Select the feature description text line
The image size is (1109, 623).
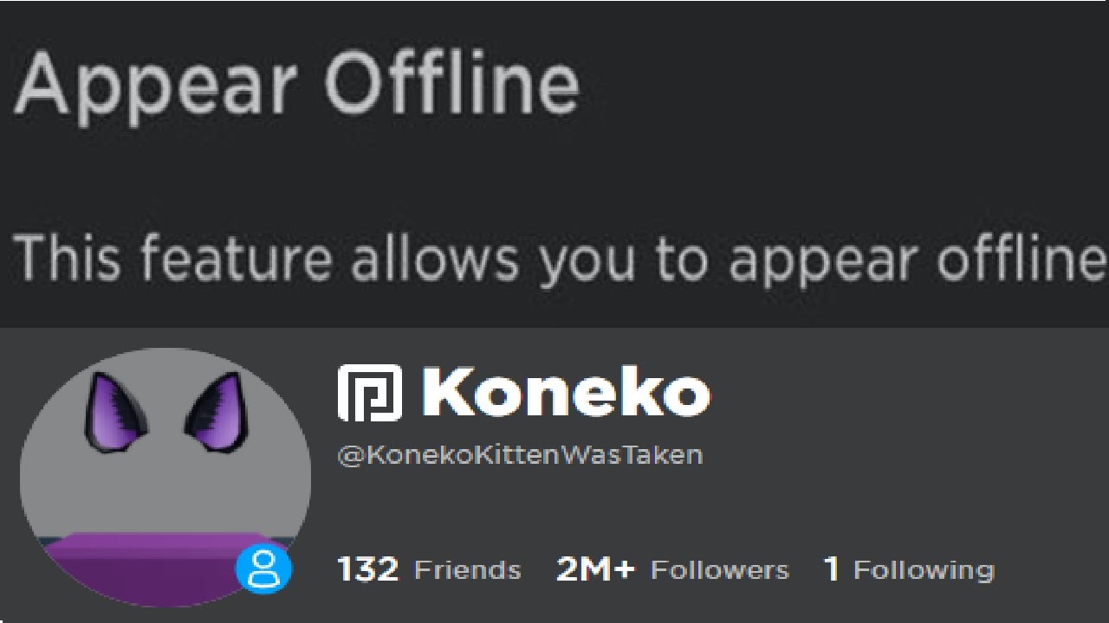click(561, 260)
